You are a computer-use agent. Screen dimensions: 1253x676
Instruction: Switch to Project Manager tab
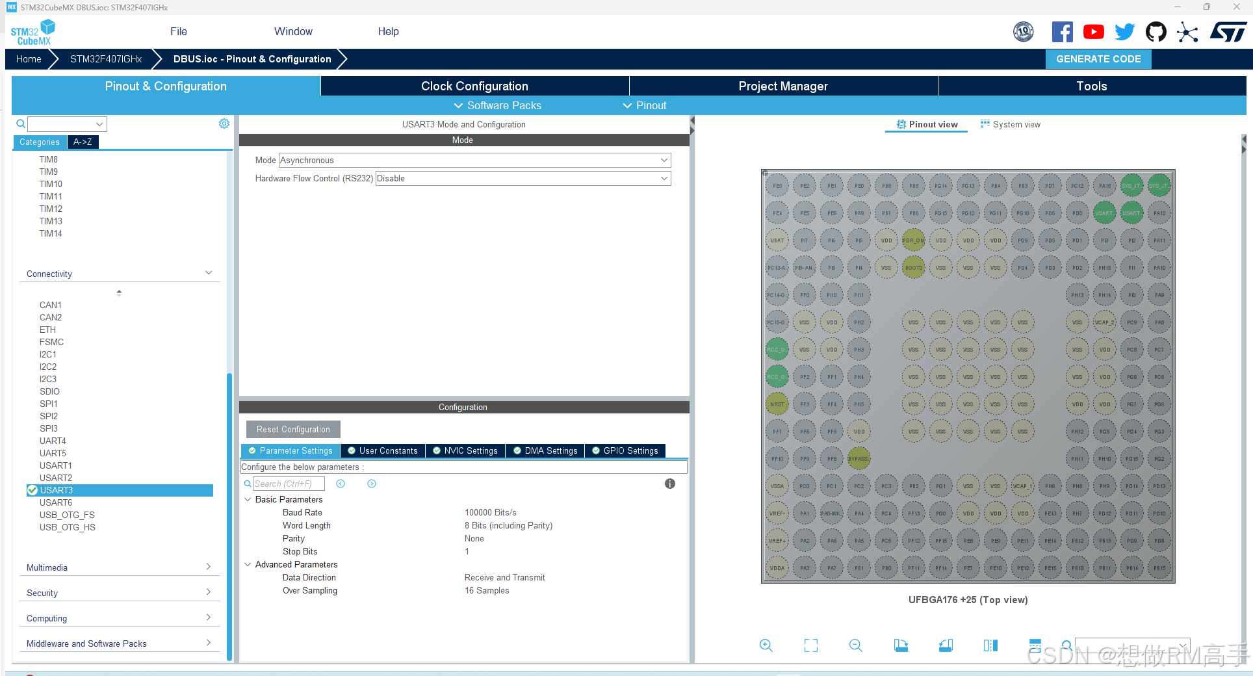coord(783,86)
